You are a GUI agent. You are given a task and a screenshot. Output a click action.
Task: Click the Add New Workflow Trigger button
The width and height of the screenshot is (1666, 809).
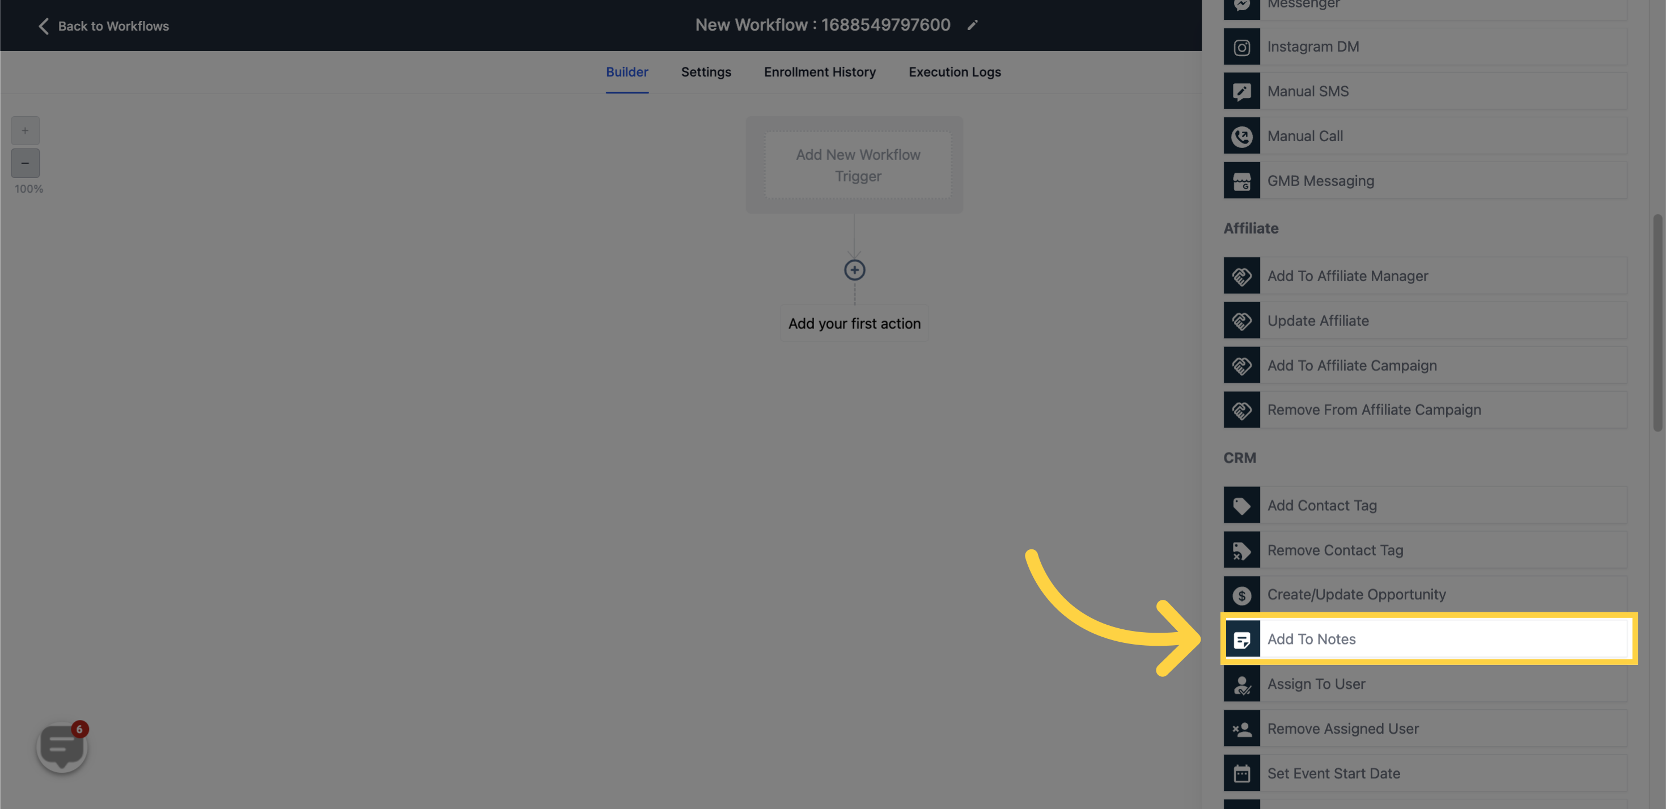[858, 165]
